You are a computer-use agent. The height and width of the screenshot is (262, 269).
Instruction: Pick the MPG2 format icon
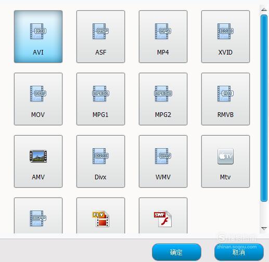click(x=163, y=99)
